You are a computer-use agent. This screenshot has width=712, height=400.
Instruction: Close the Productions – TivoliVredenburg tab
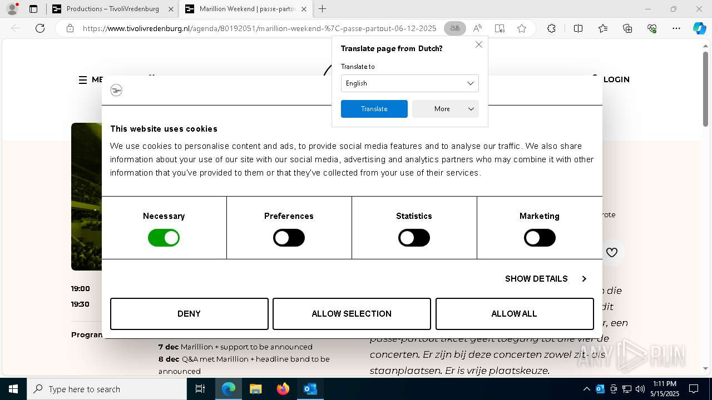170,9
